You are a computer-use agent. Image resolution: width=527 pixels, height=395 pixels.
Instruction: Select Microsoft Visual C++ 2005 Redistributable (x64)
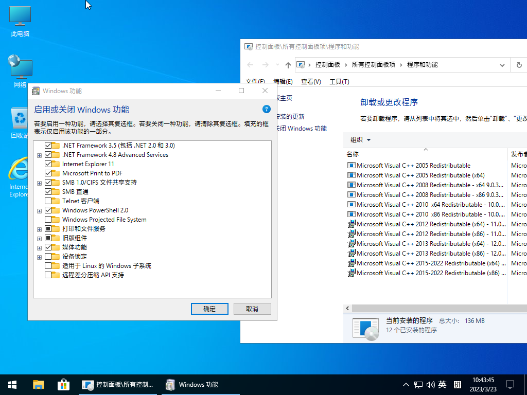click(x=420, y=175)
